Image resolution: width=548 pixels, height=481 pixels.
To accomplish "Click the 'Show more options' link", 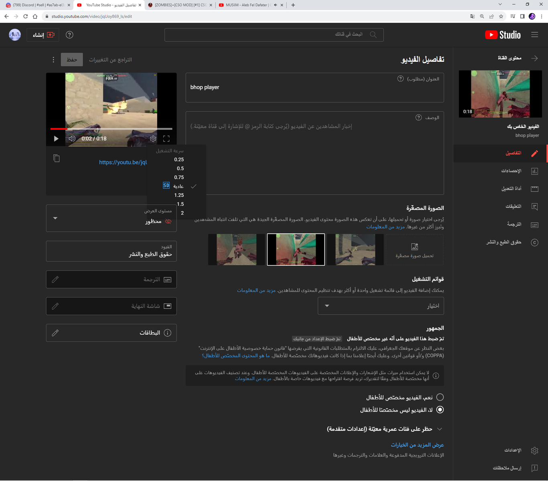I will pyautogui.click(x=417, y=445).
